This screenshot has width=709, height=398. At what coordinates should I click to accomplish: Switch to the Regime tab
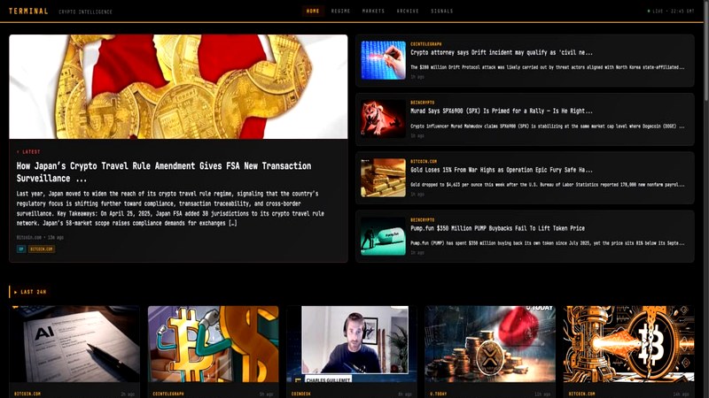340,11
